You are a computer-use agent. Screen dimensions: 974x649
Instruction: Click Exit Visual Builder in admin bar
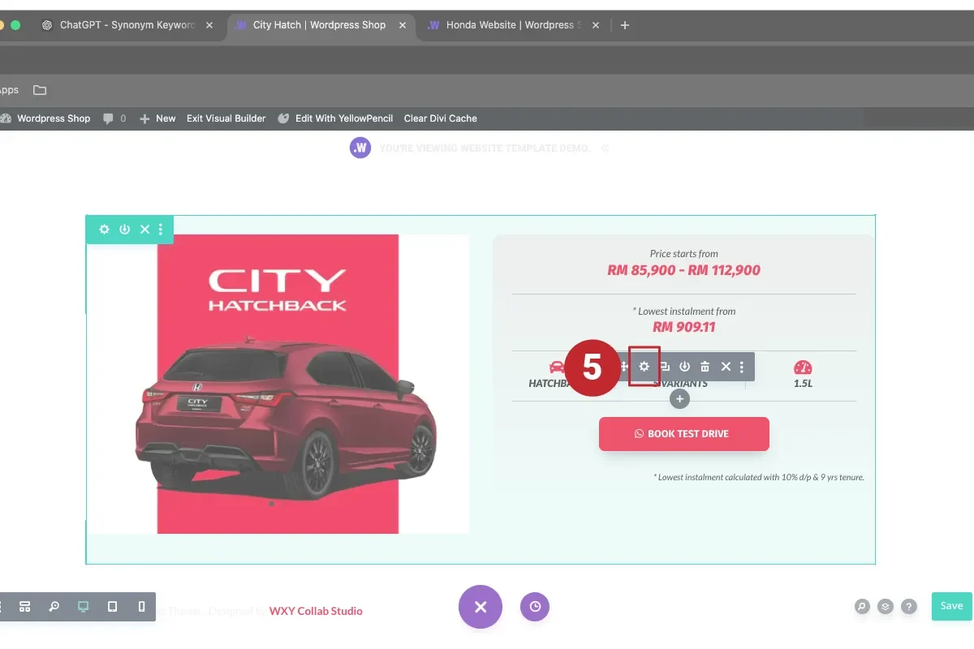(x=226, y=118)
